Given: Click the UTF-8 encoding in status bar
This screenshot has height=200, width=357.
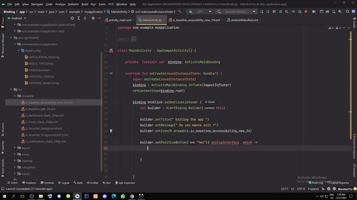Looking at the screenshot, I should 301,189.
